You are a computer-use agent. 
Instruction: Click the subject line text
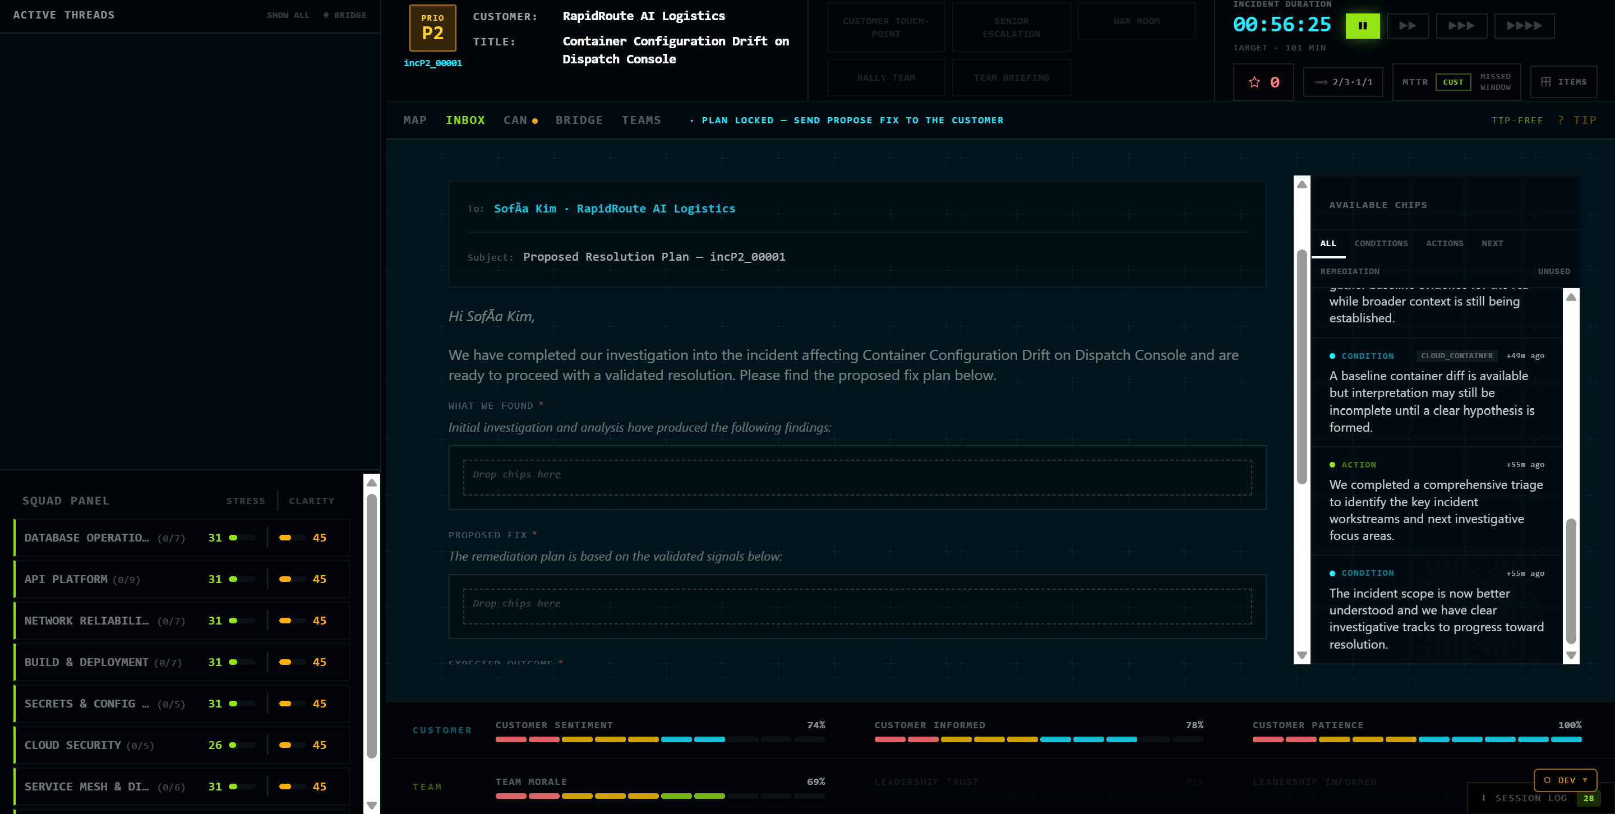[x=654, y=257]
